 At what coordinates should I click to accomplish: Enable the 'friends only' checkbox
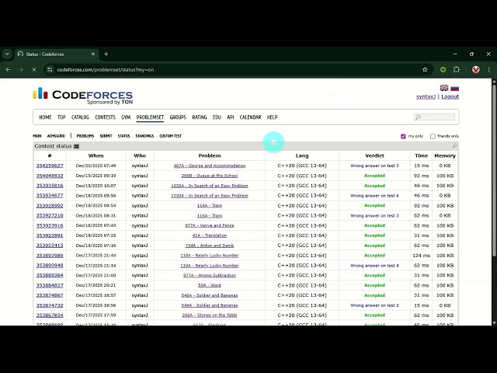tap(433, 136)
